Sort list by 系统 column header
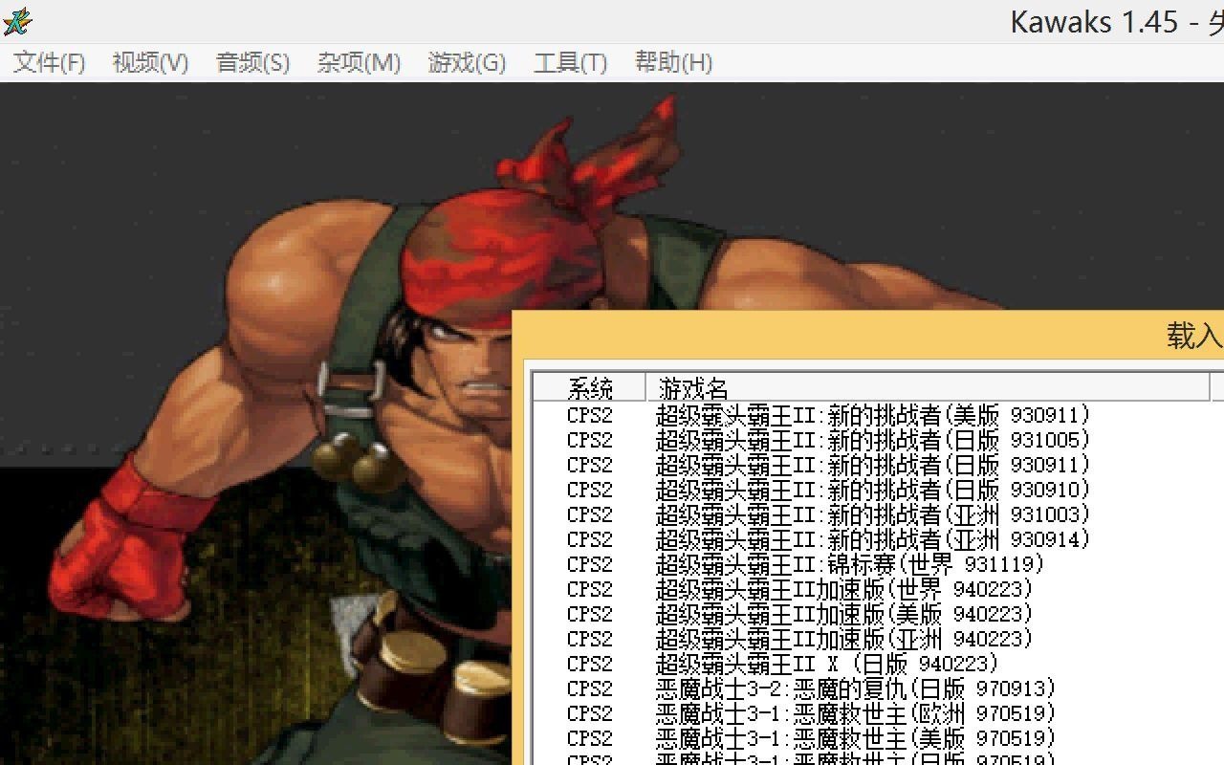The width and height of the screenshot is (1224, 765). pos(590,387)
